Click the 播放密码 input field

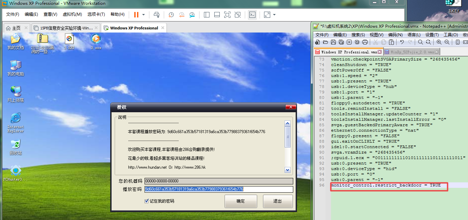click(x=219, y=189)
